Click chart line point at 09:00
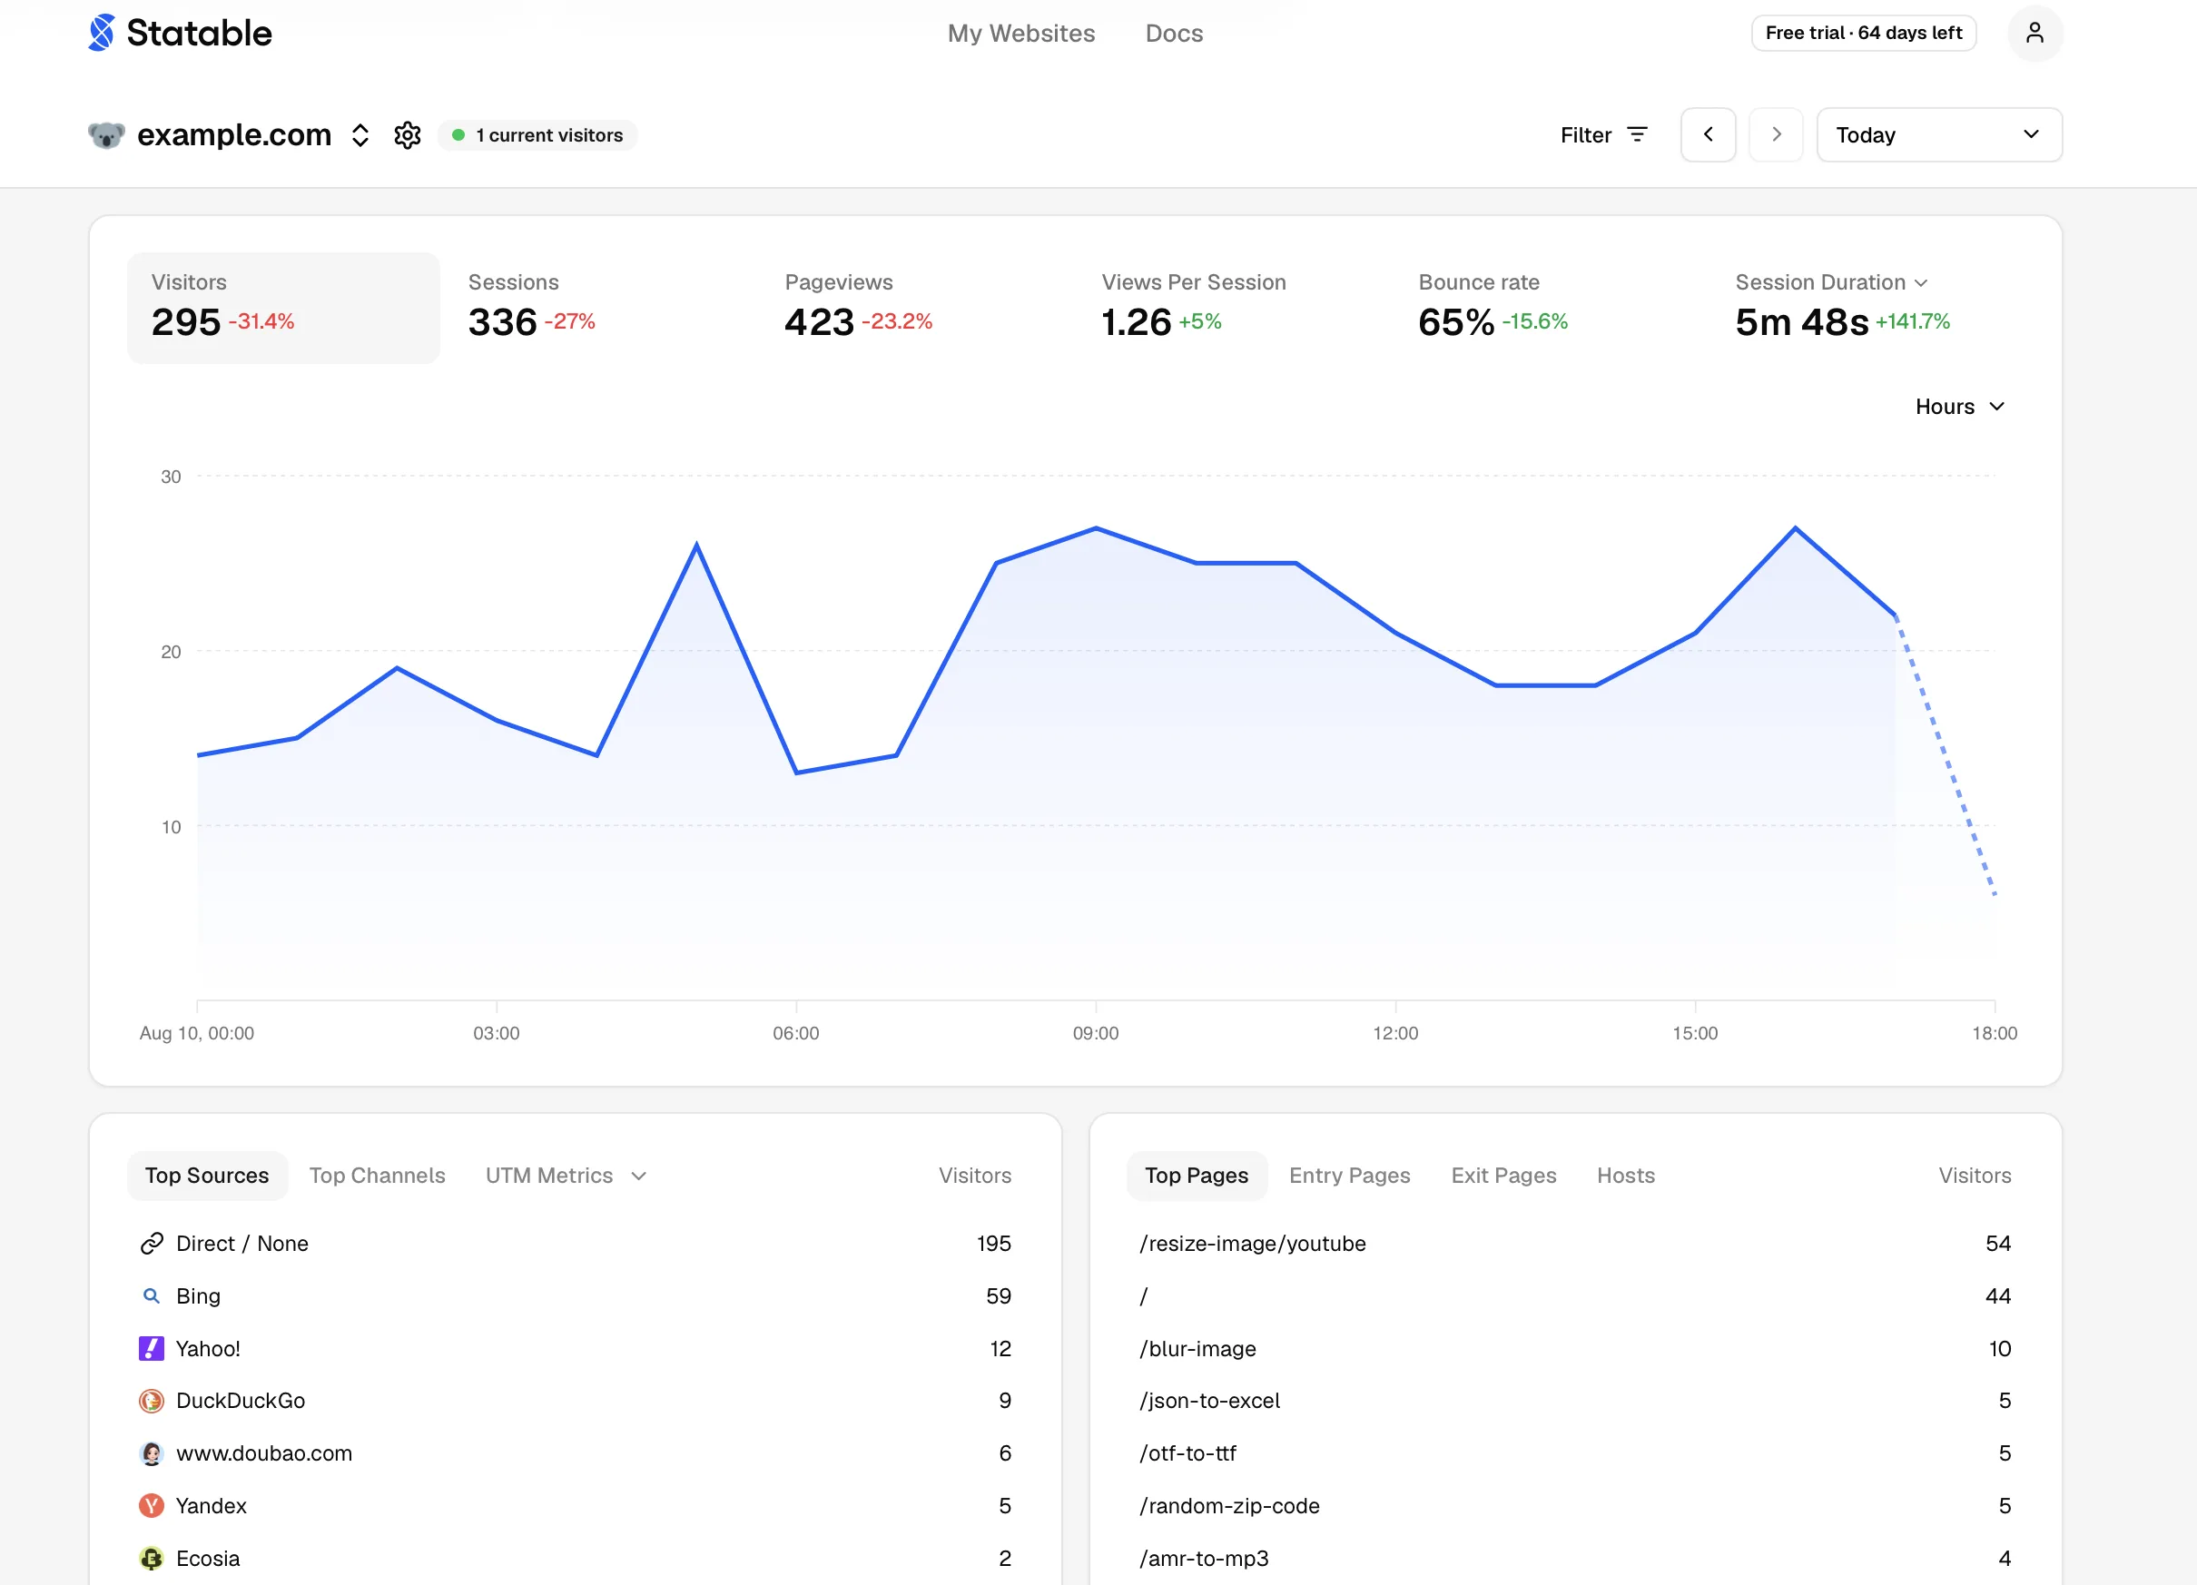 pyautogui.click(x=1096, y=528)
